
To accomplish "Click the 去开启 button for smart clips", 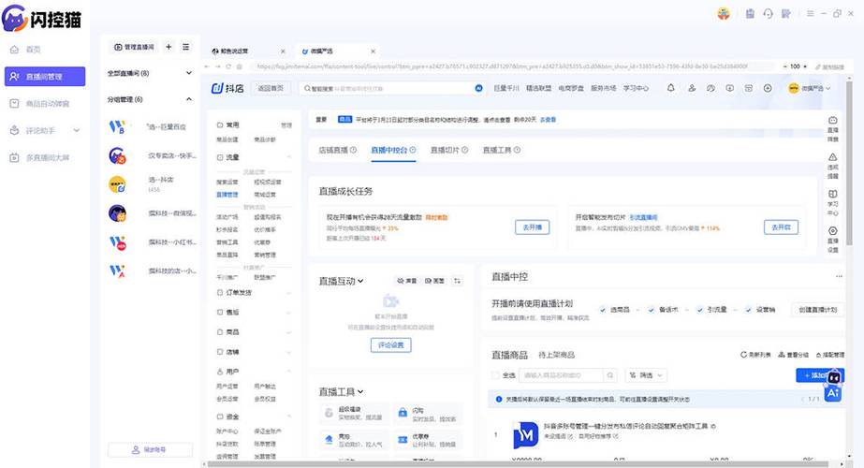I will [781, 227].
